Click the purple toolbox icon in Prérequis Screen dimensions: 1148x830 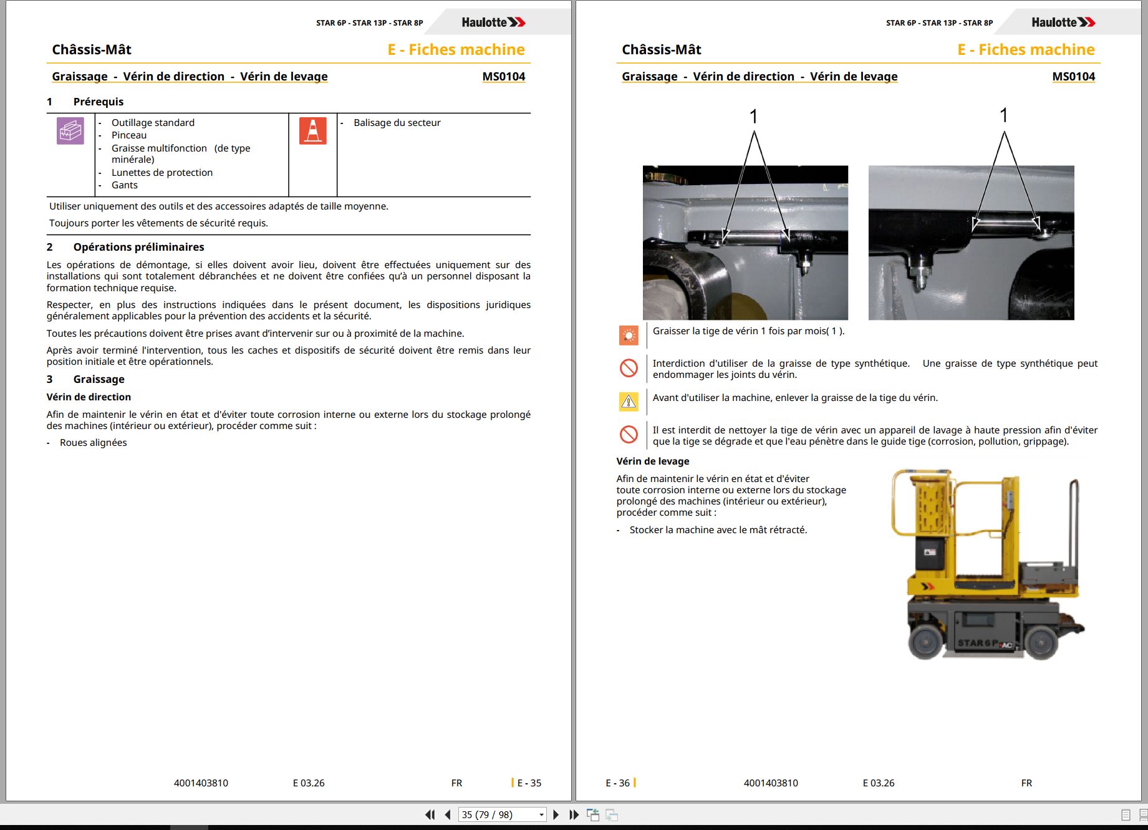click(70, 131)
